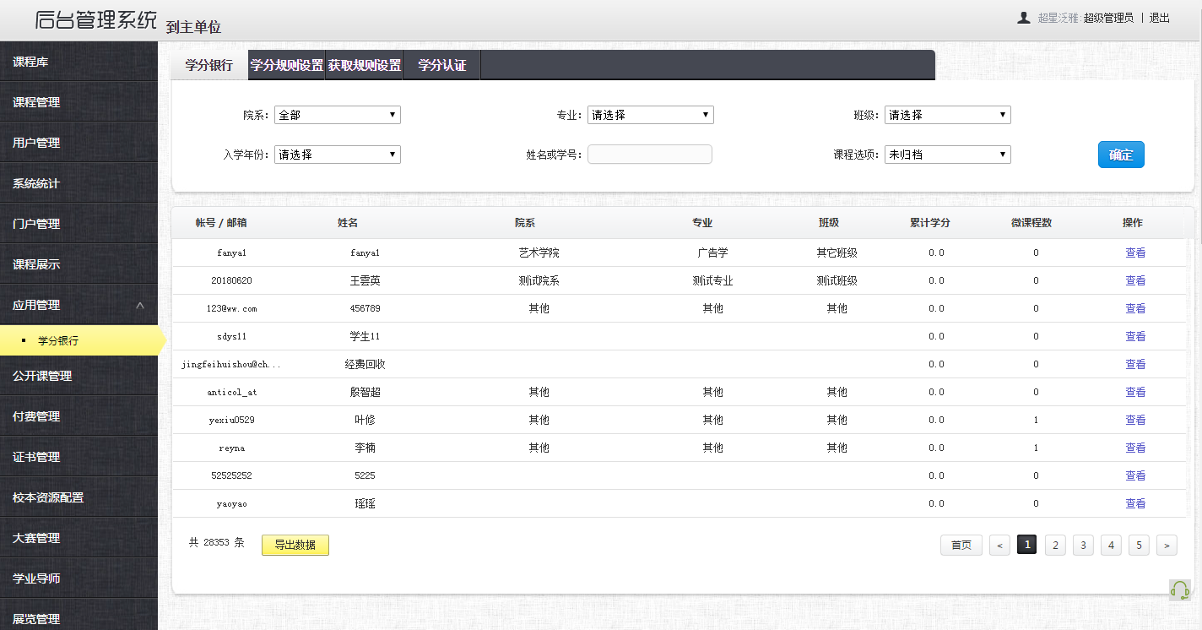Open the 专业 dropdown

pyautogui.click(x=650, y=115)
